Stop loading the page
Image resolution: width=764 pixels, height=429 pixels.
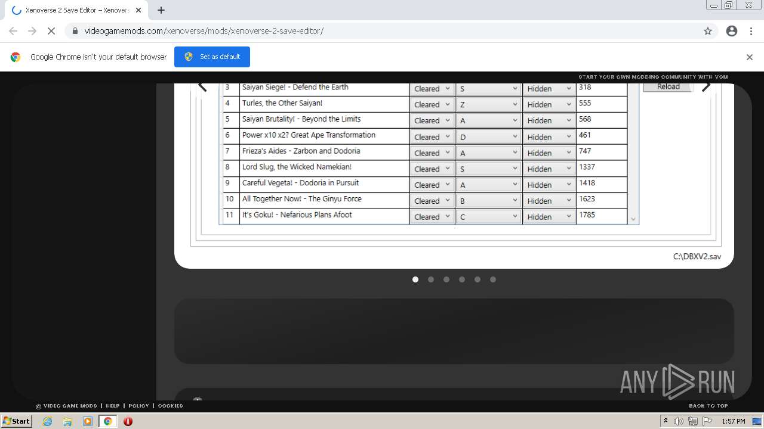click(51, 31)
